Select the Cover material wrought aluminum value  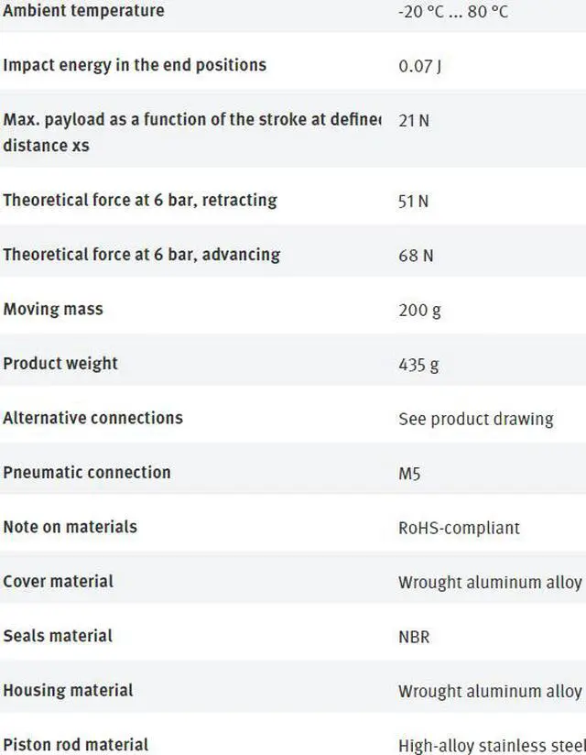490,583
